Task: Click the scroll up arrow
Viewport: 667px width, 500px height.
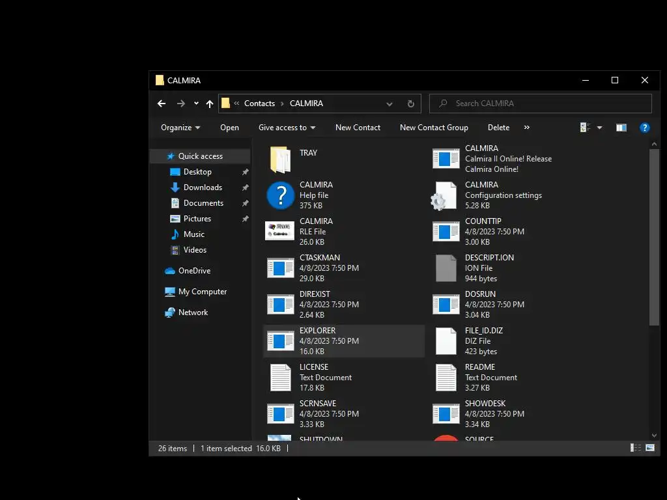Action: (x=654, y=144)
